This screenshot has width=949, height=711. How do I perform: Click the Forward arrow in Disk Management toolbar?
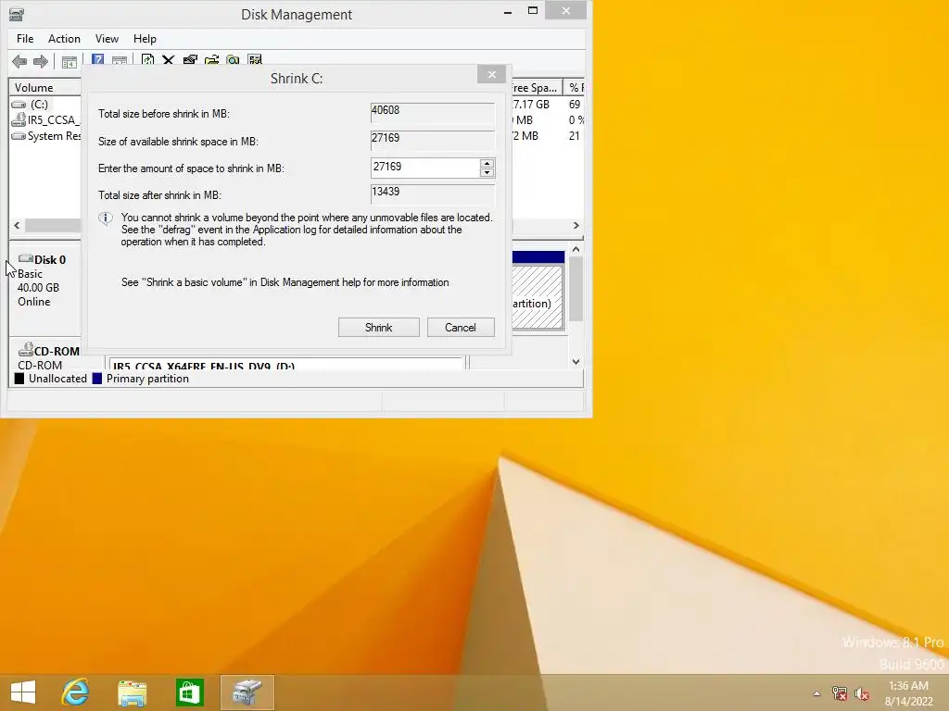click(x=41, y=61)
